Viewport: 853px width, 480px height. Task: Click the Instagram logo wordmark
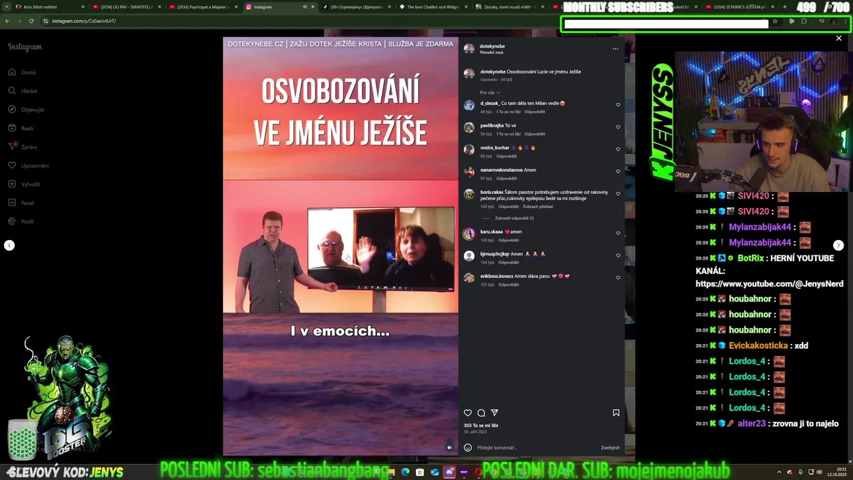[x=25, y=47]
